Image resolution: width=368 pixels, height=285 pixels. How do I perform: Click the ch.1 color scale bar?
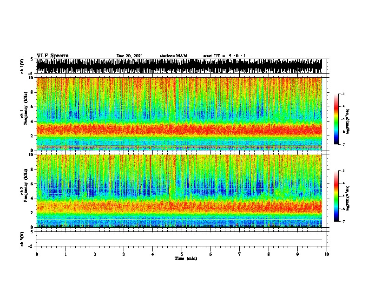pos(336,119)
